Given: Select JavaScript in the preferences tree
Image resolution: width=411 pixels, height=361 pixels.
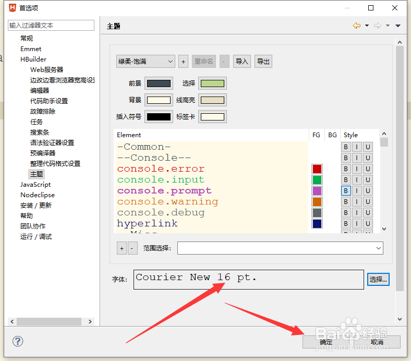Looking at the screenshot, I should point(35,185).
